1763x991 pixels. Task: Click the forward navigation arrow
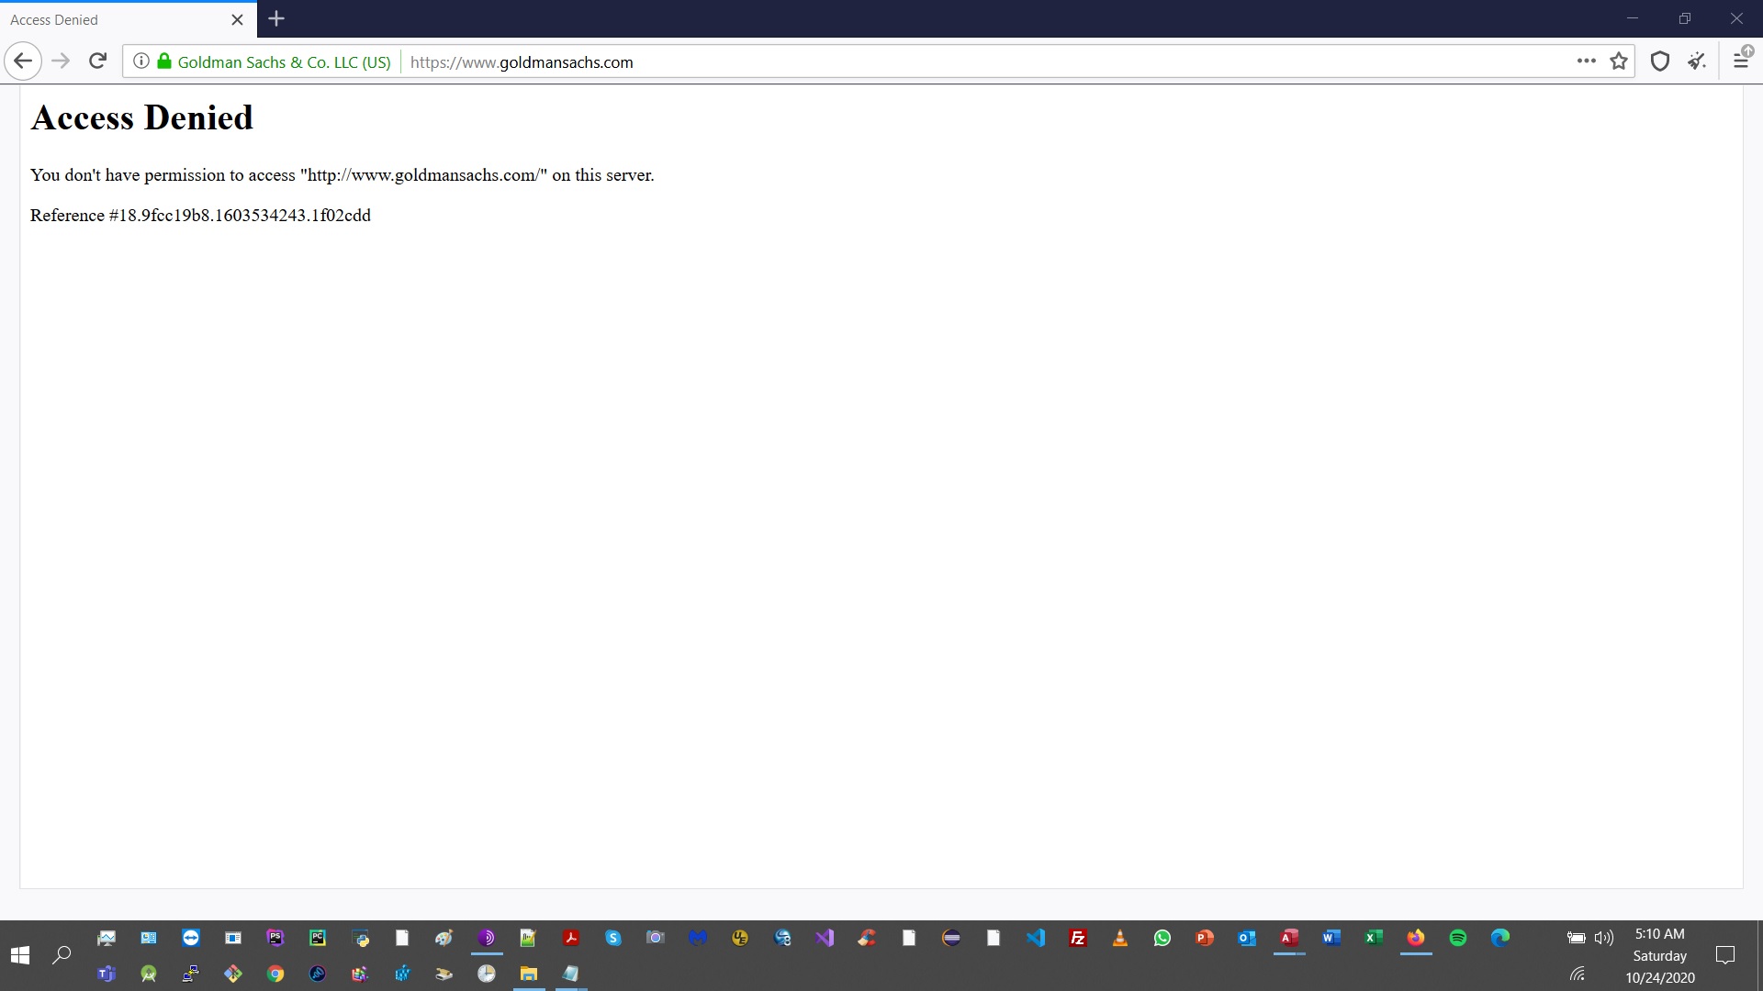(x=61, y=61)
